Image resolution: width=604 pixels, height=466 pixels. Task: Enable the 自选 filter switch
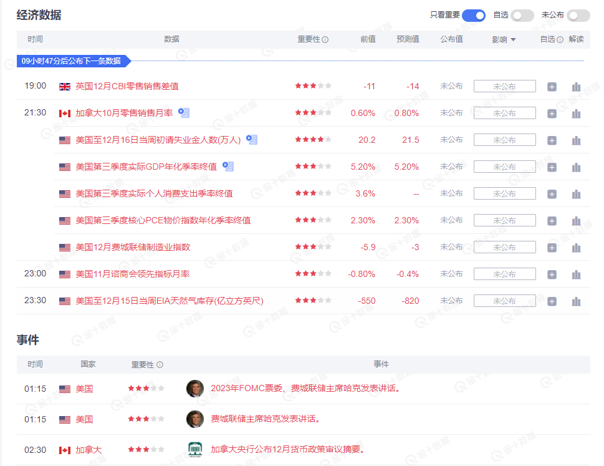tap(522, 16)
